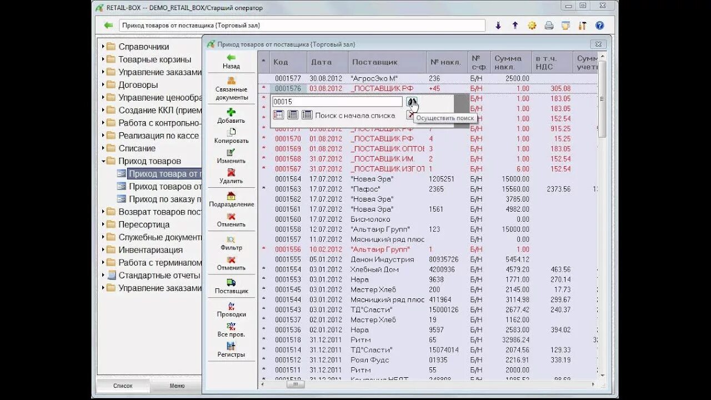711x400 pixels.
Task: Click the Хлебный Дом supplier cell
Action: 388,269
